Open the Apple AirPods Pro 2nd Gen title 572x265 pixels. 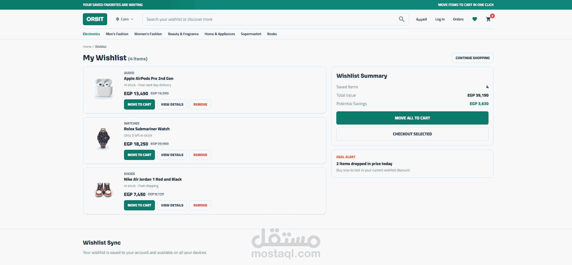point(149,78)
